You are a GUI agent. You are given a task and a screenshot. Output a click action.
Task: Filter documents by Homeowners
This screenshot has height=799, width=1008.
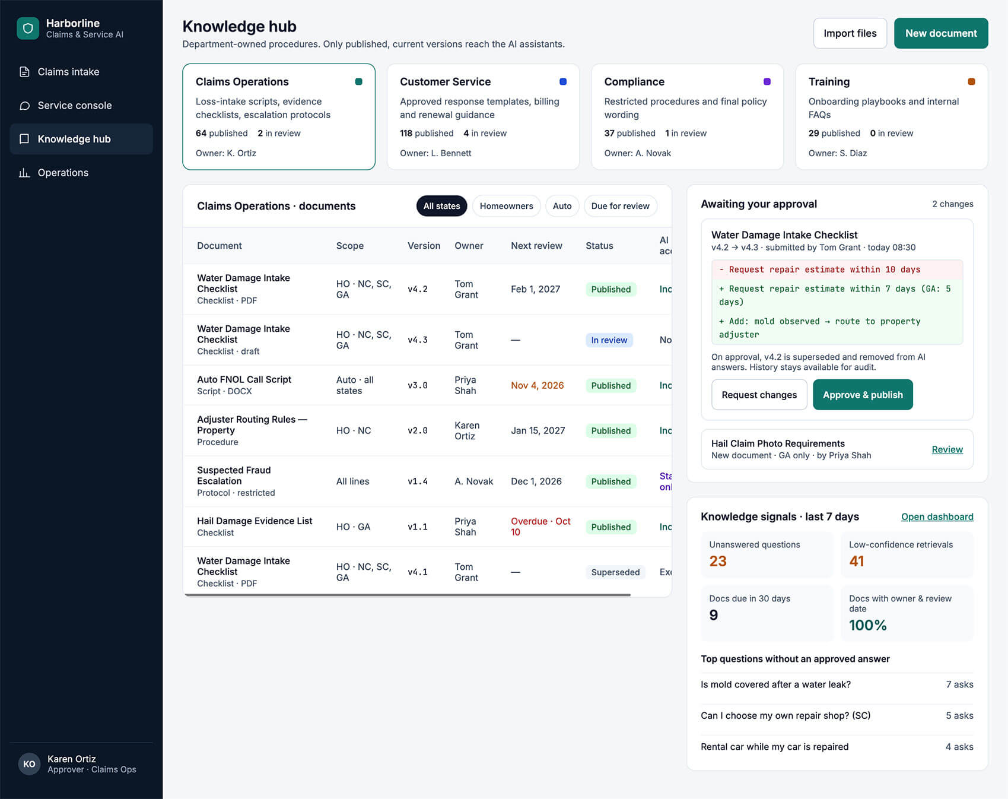(x=506, y=206)
